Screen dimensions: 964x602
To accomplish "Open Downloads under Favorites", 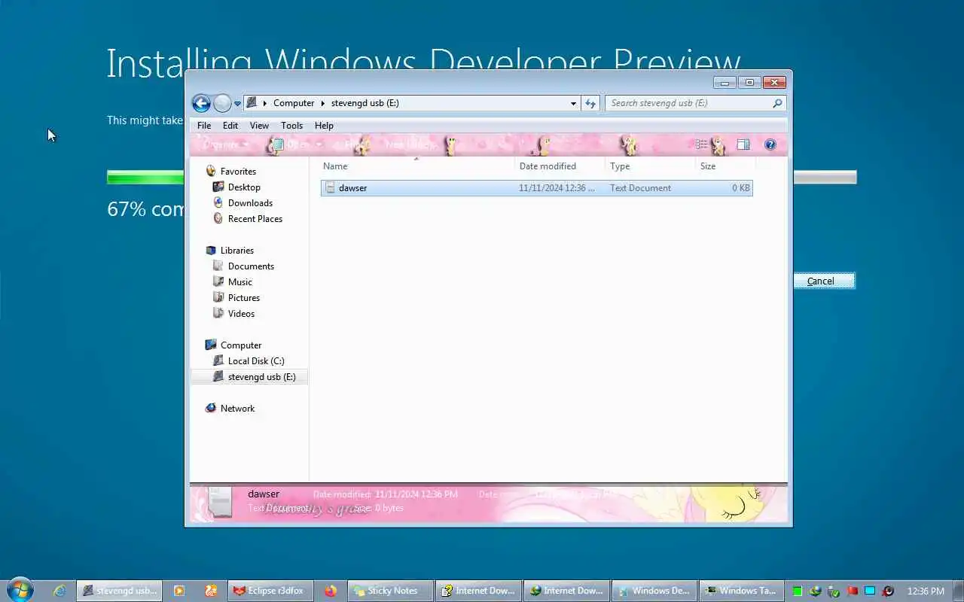I will [250, 203].
